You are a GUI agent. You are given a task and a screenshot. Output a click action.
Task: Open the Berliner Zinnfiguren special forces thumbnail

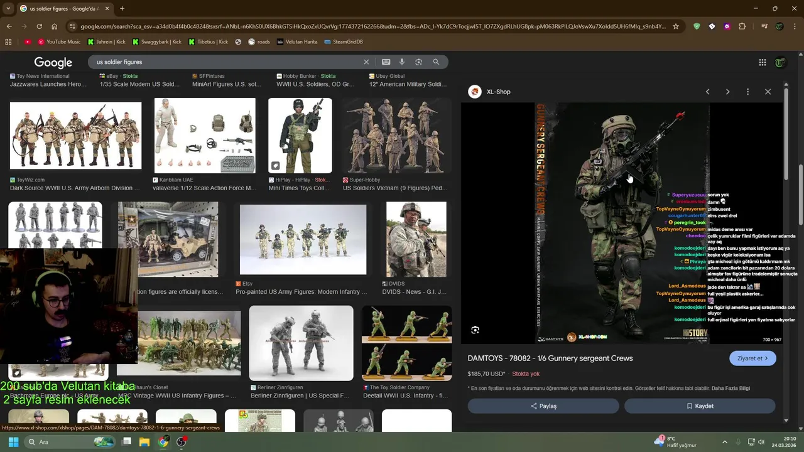click(301, 343)
